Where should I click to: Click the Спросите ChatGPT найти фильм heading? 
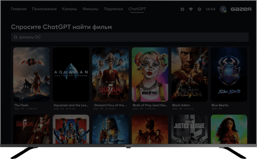[61, 27]
